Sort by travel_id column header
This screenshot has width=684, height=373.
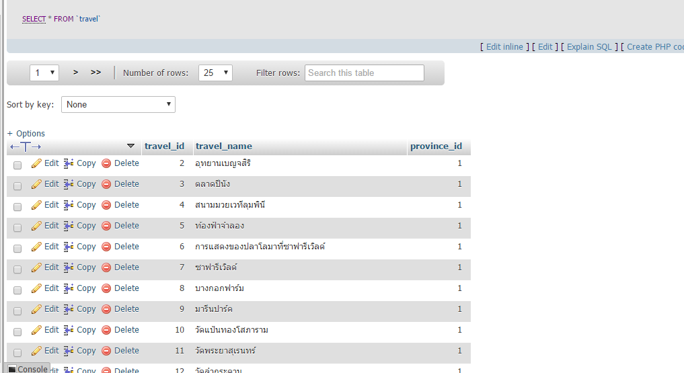pos(165,146)
